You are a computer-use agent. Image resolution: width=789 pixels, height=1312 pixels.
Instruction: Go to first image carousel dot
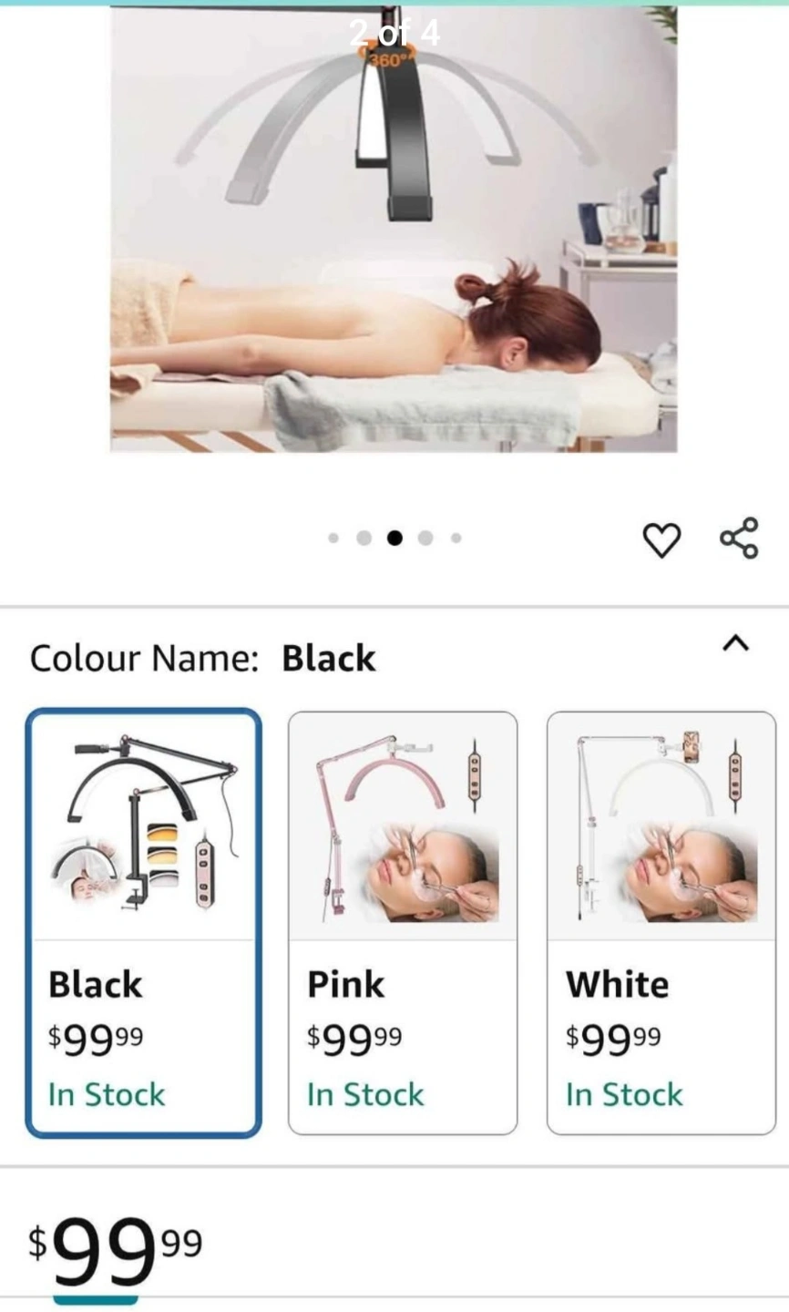333,538
